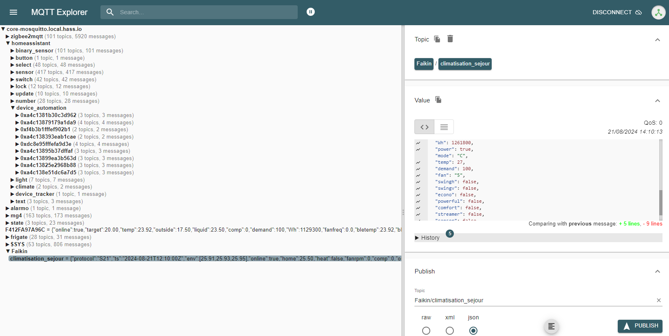Expand the climate topic
The image size is (669, 336).
pyautogui.click(x=12, y=187)
